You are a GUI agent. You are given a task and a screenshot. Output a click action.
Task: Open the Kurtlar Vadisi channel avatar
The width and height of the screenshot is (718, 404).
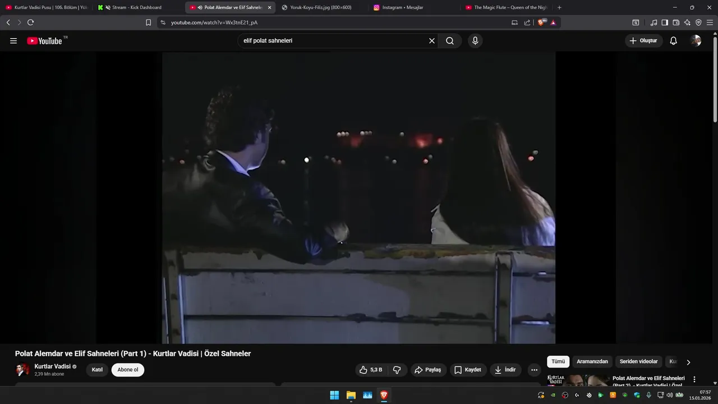coord(22,370)
